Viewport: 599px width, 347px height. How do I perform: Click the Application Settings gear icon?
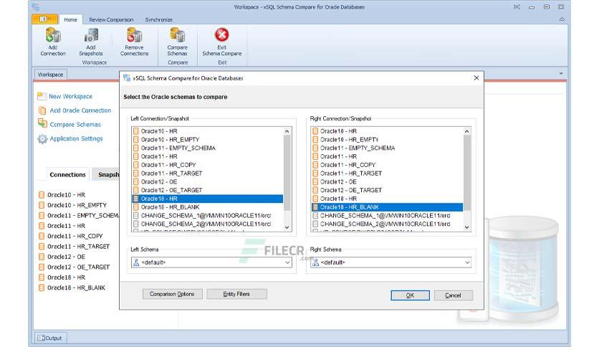pyautogui.click(x=42, y=138)
